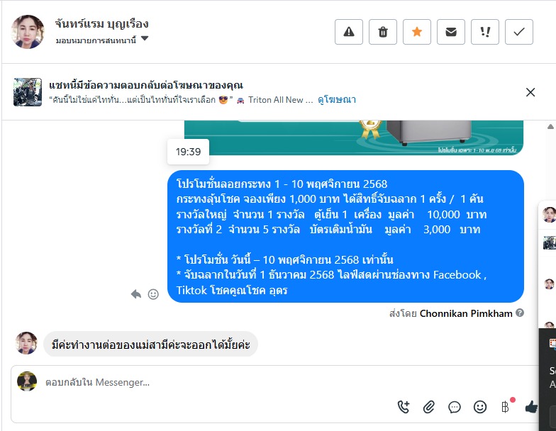Open the ดูโฆษณา link
Viewport: 556px width, 431px height.
tap(336, 99)
